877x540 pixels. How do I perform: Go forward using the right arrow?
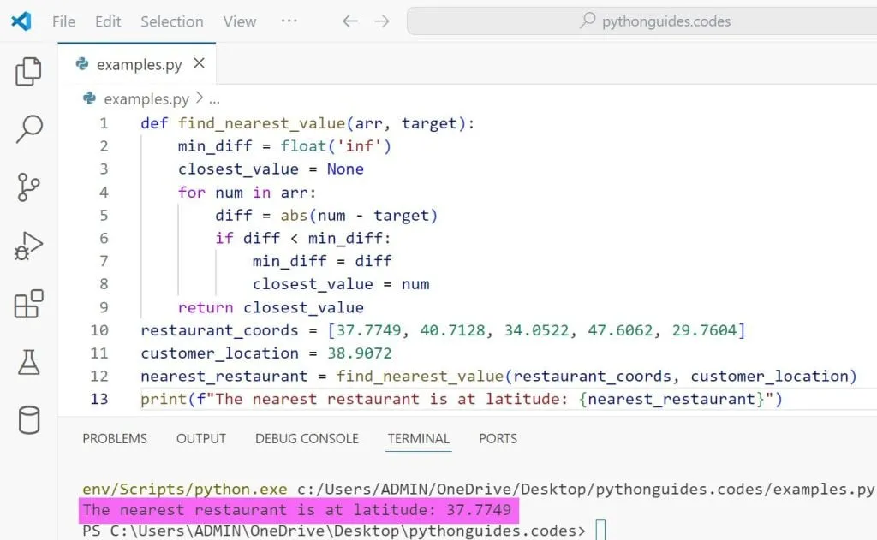coord(382,21)
